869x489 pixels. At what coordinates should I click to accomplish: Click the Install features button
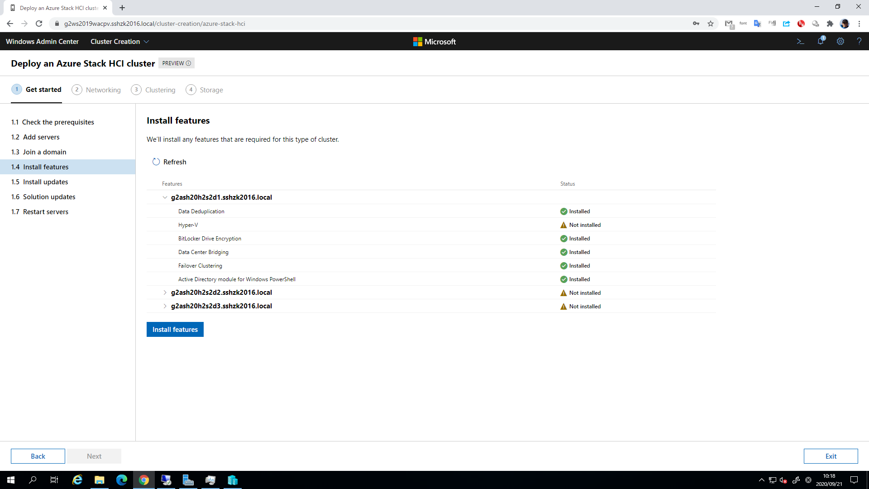175,329
